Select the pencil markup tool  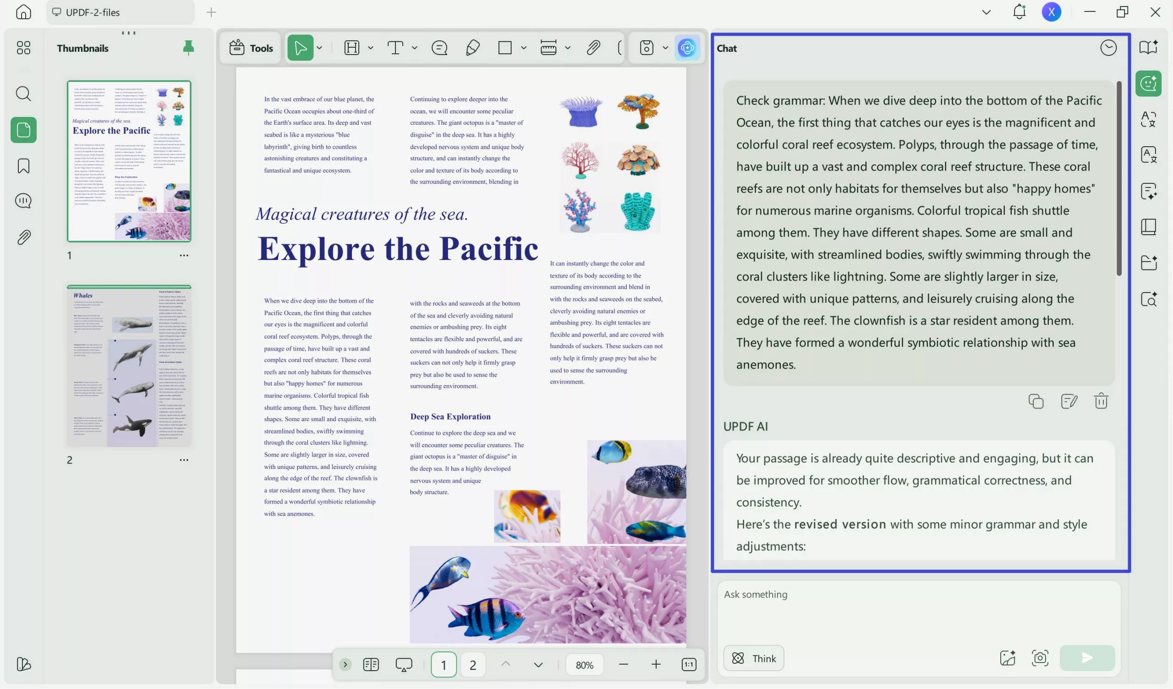tap(473, 48)
